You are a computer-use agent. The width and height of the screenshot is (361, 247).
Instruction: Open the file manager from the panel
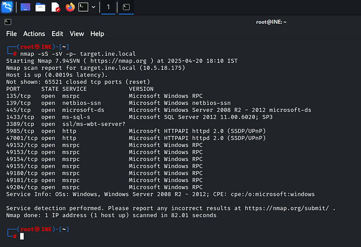(40, 7)
